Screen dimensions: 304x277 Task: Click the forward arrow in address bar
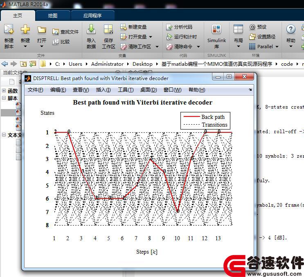click(14, 64)
